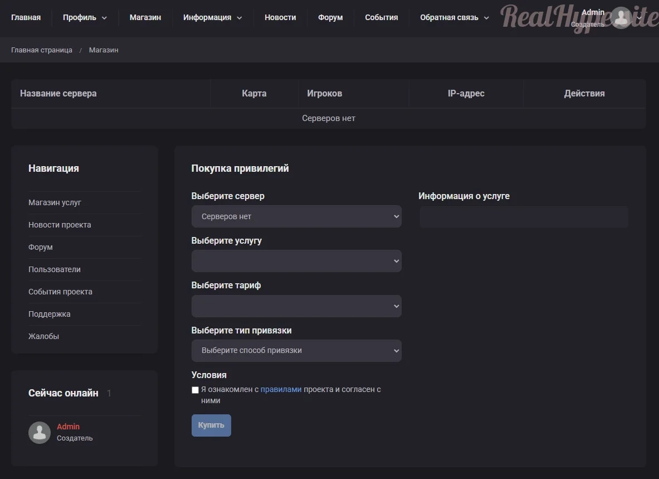Open Новости in the top menu
Image resolution: width=659 pixels, height=479 pixels.
[x=280, y=18]
